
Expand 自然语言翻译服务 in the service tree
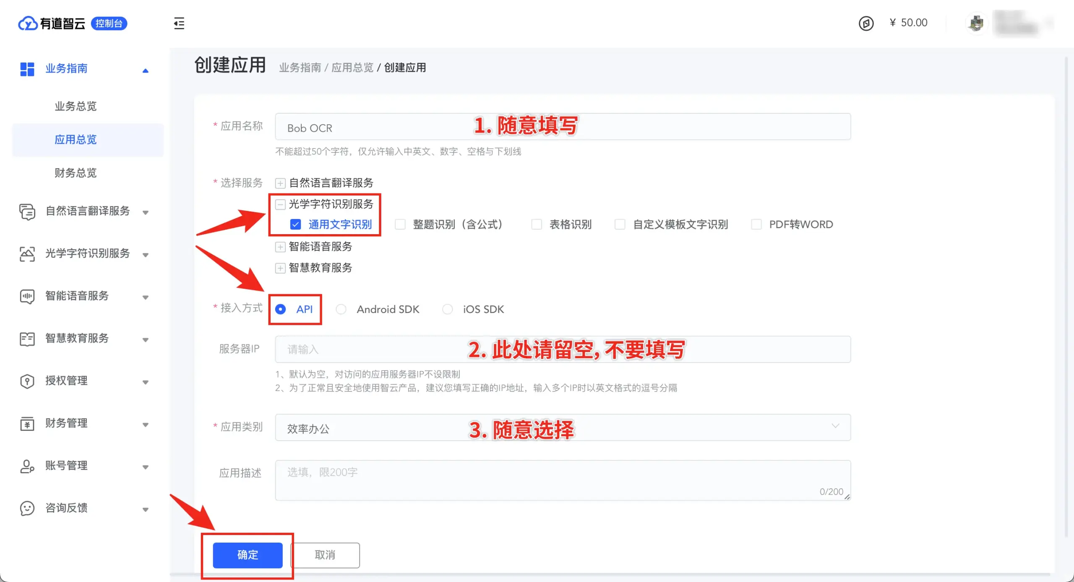pyautogui.click(x=280, y=183)
